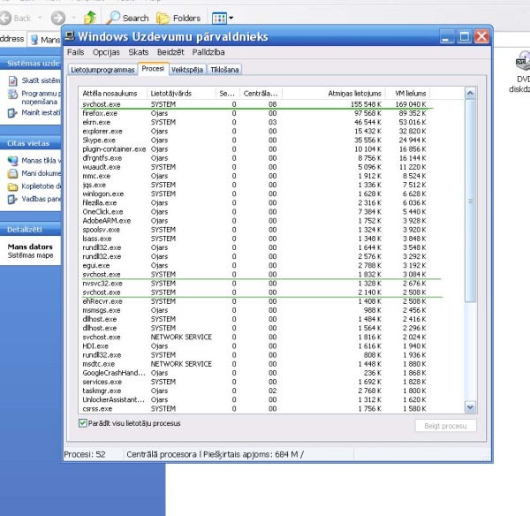
Task: Select the firefox.exe process row
Action: (254, 113)
